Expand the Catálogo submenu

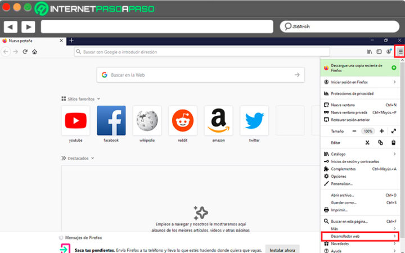pyautogui.click(x=360, y=154)
